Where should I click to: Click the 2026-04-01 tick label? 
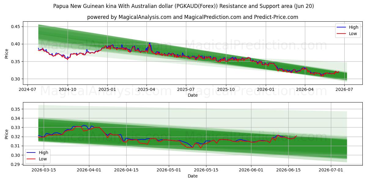(x=89, y=170)
